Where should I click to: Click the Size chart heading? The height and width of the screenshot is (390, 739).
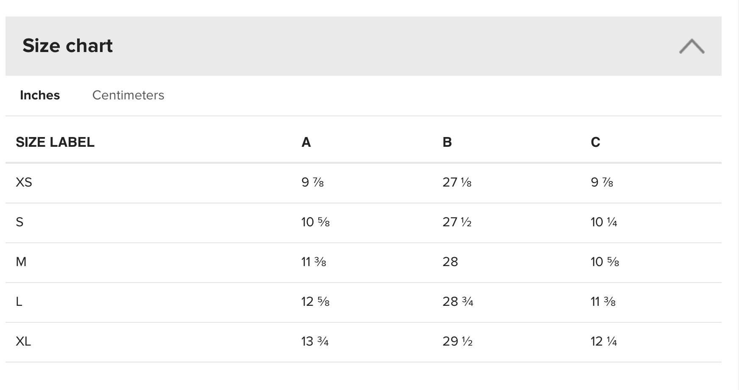(67, 46)
